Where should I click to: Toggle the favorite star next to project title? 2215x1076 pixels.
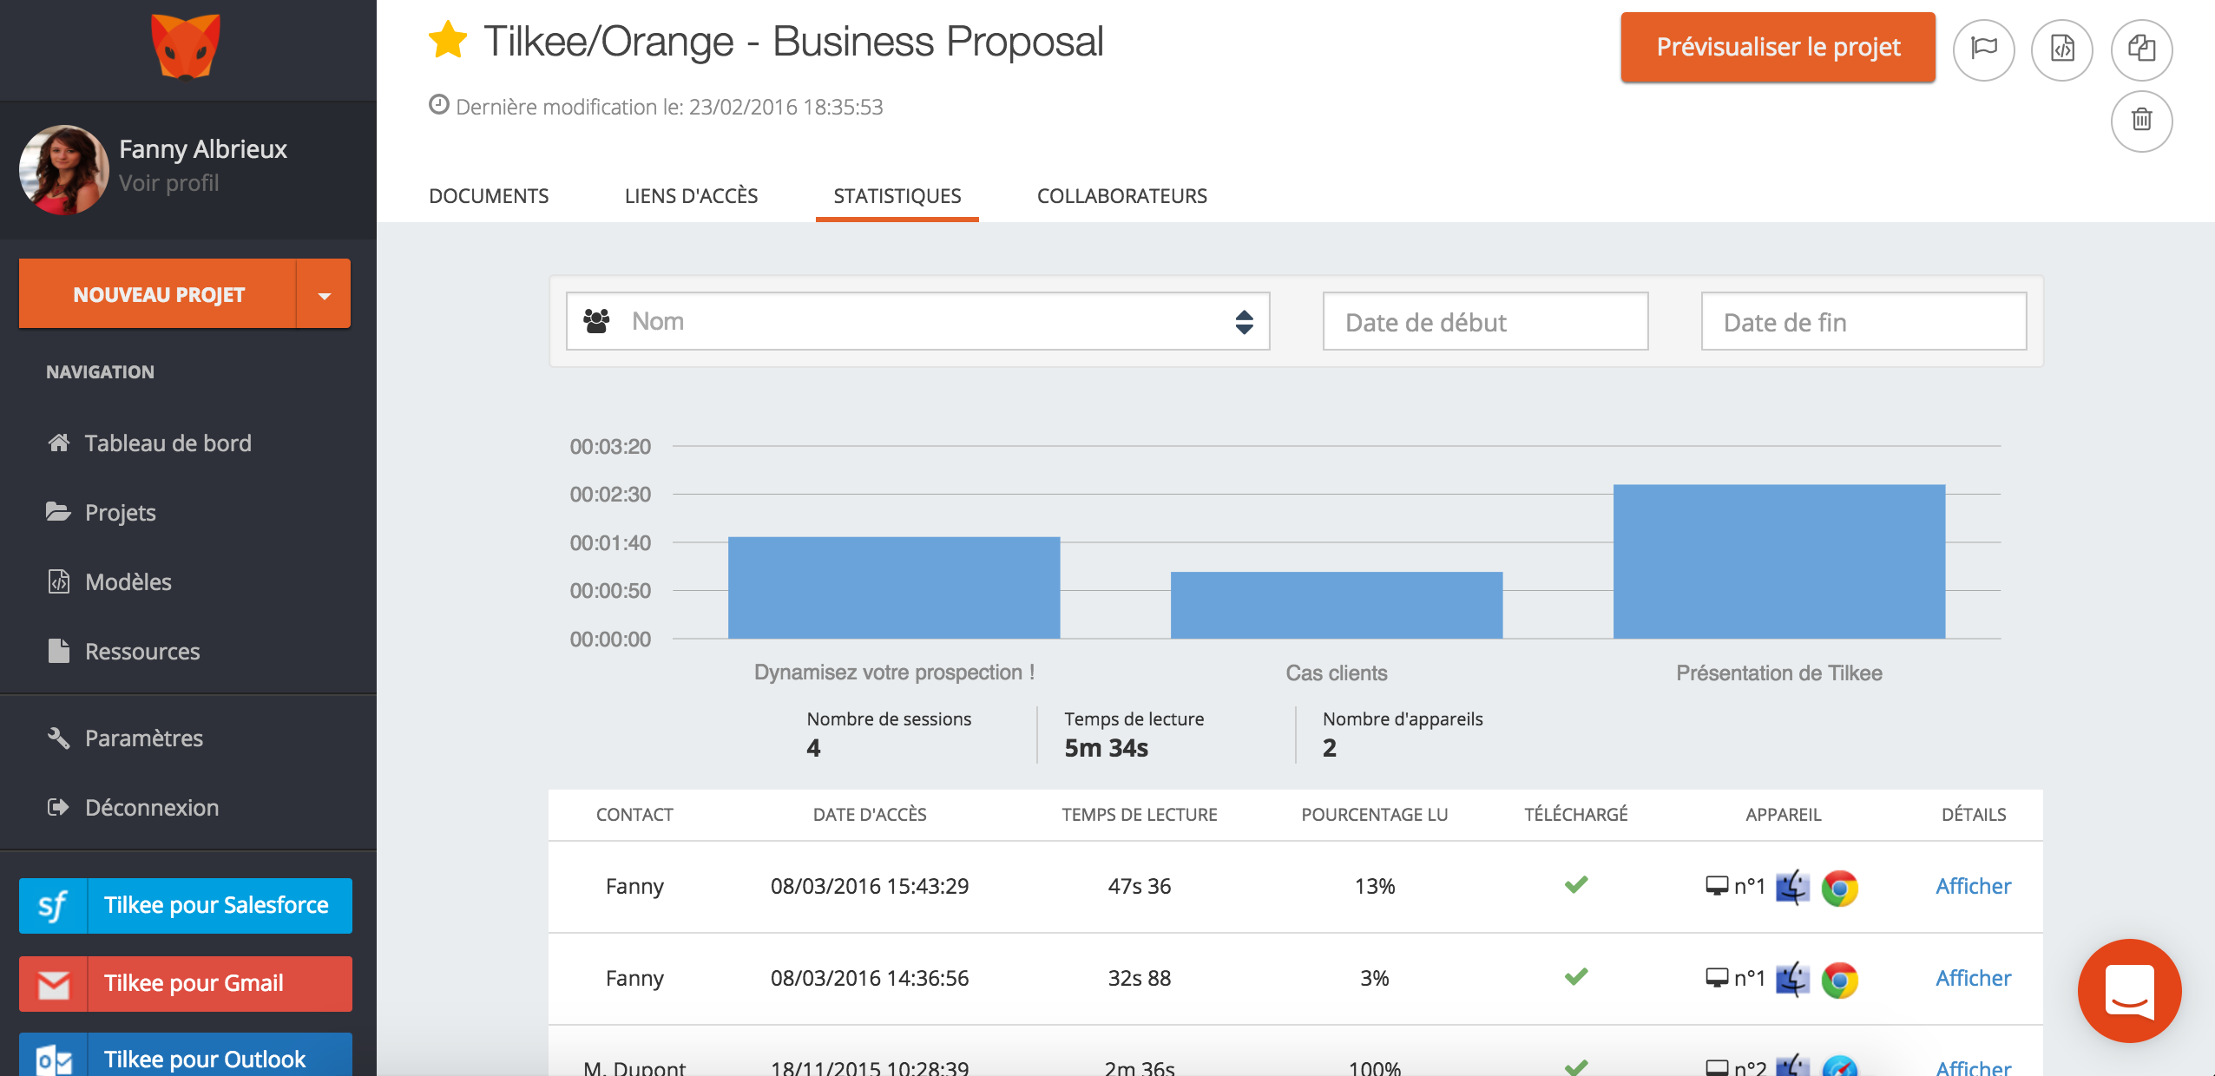point(448,40)
